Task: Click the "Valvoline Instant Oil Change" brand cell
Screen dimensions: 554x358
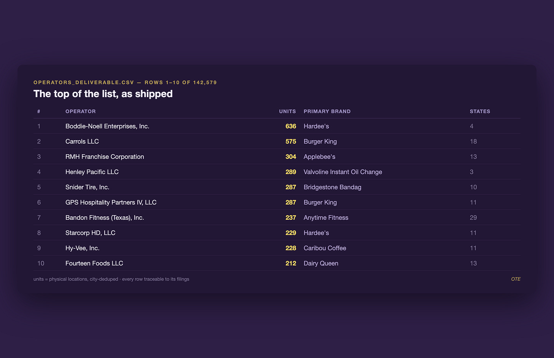Action: [x=343, y=172]
